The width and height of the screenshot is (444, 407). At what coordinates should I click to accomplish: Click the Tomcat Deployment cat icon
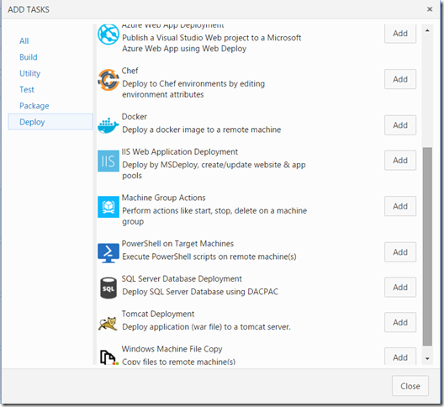(x=108, y=324)
